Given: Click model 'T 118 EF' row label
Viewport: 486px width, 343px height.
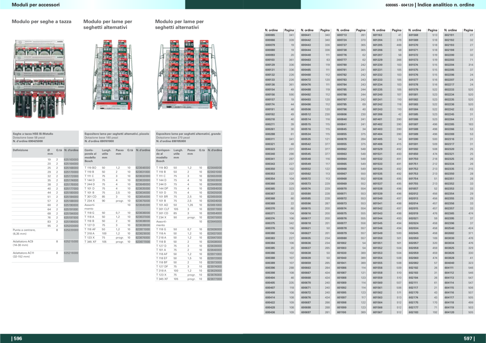Looking at the screenshot, I should click(x=162, y=258).
